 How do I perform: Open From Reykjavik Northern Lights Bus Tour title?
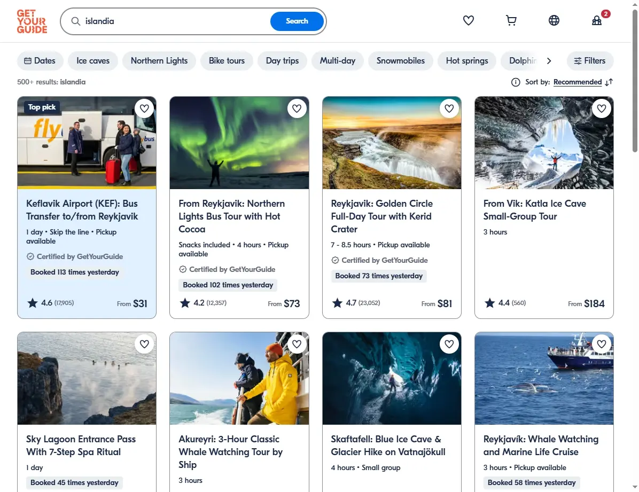pyautogui.click(x=231, y=216)
